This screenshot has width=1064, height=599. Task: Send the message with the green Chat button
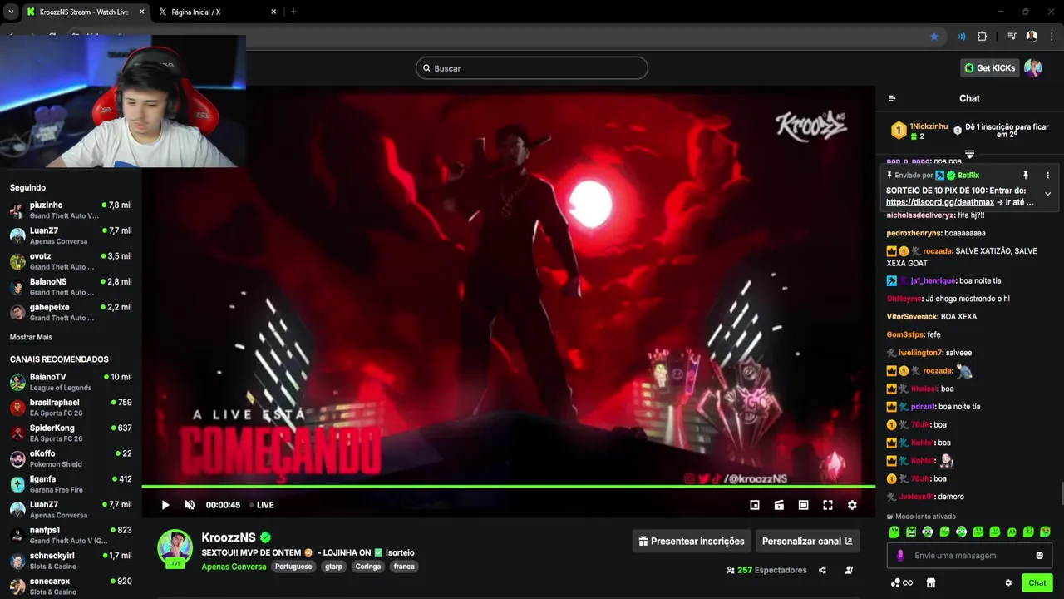click(x=1037, y=583)
